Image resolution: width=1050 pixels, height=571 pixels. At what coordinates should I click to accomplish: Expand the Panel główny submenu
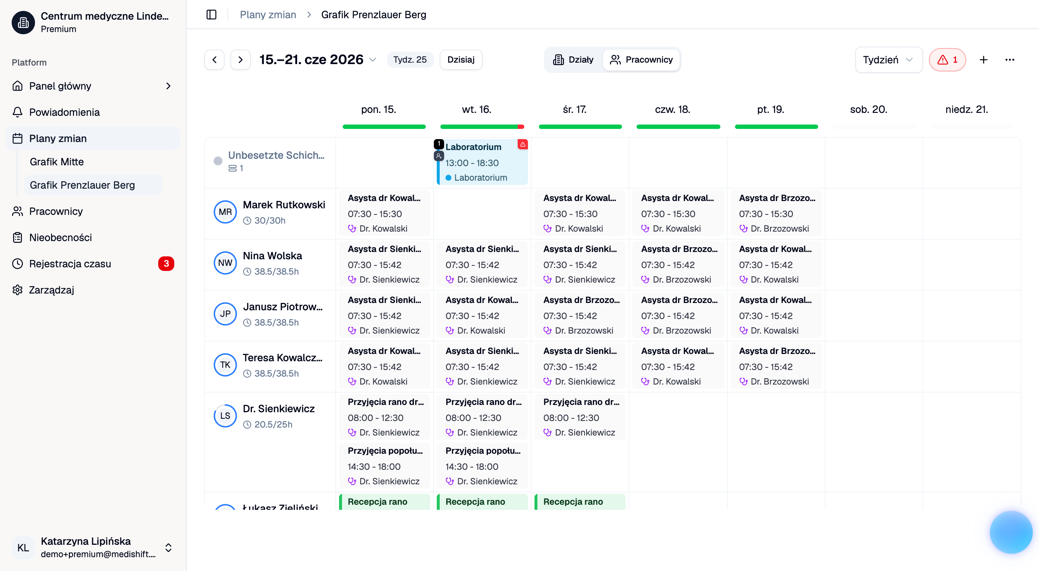168,86
